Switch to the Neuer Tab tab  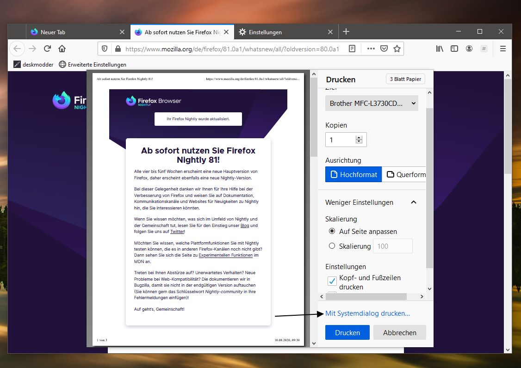[x=78, y=32]
